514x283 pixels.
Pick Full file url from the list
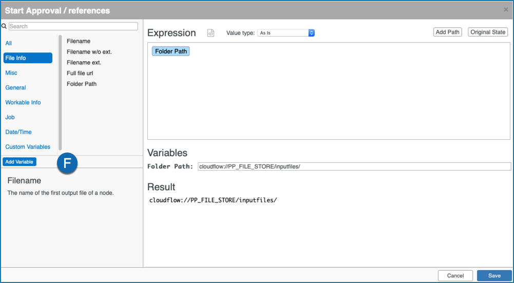(80, 73)
